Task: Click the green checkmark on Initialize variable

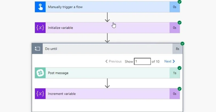Action: (180, 23)
